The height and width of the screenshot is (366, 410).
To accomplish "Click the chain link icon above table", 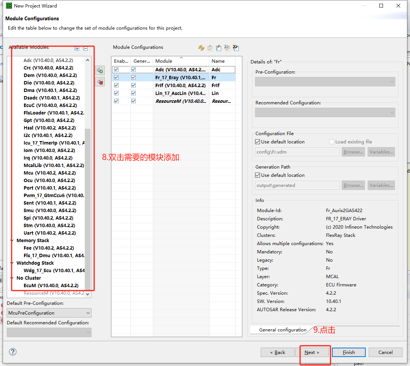I will 201,48.
